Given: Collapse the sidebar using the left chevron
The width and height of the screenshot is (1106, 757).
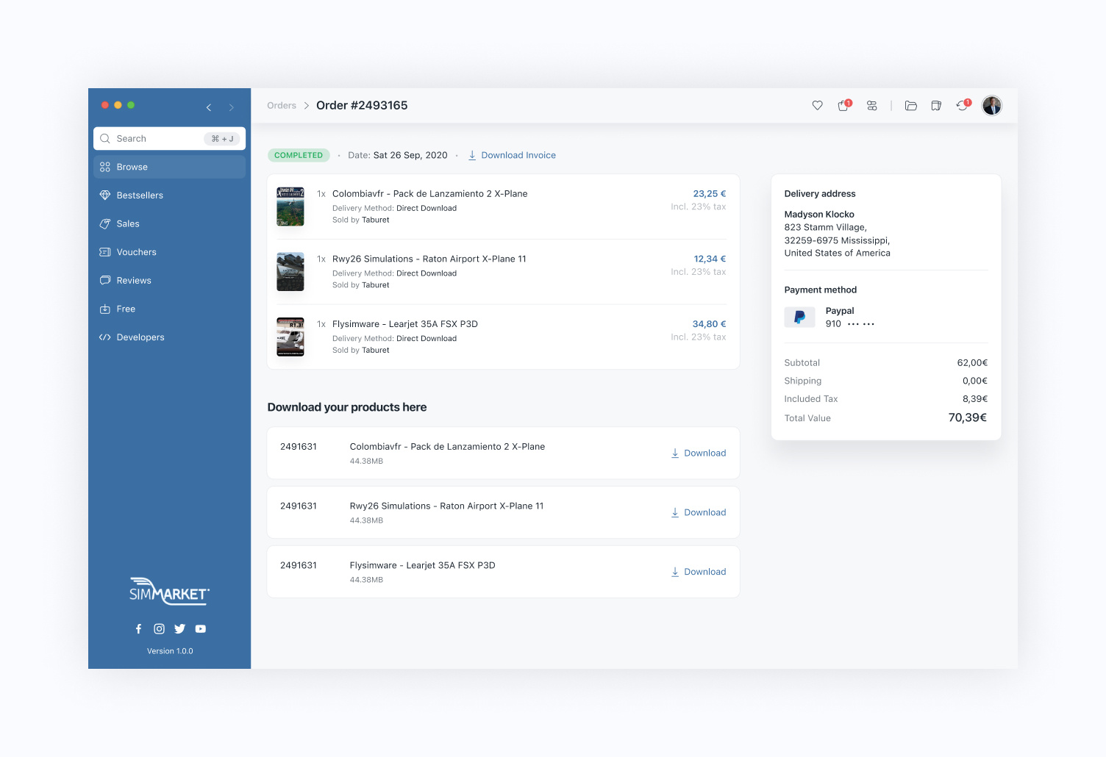Looking at the screenshot, I should 209,107.
